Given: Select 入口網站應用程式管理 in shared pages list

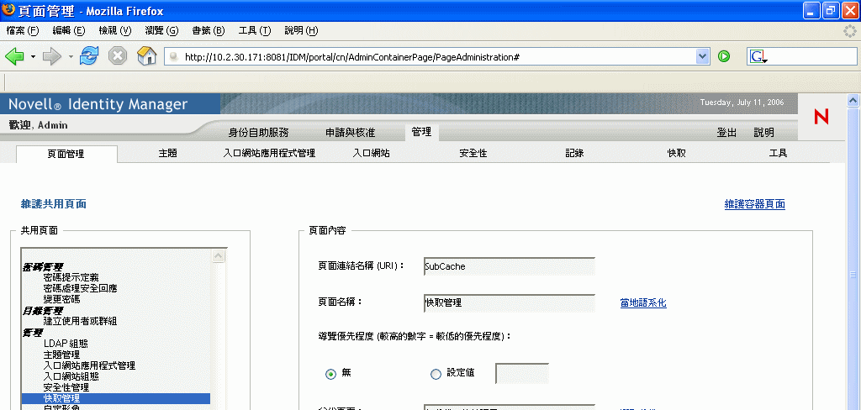Looking at the screenshot, I should 89,365.
